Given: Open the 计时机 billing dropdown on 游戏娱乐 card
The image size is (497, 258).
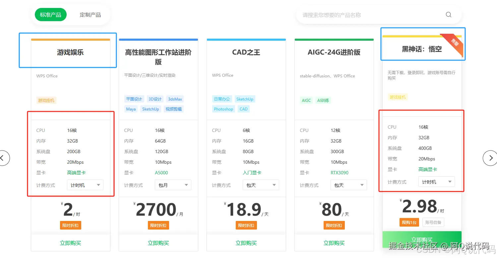Looking at the screenshot, I should point(85,185).
